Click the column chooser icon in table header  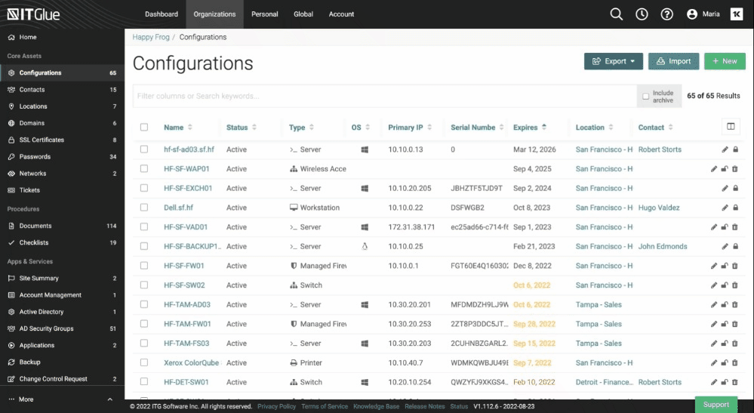click(730, 127)
